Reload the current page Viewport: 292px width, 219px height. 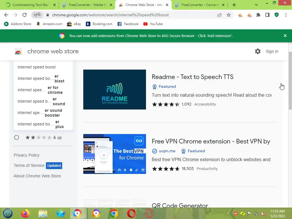25,15
